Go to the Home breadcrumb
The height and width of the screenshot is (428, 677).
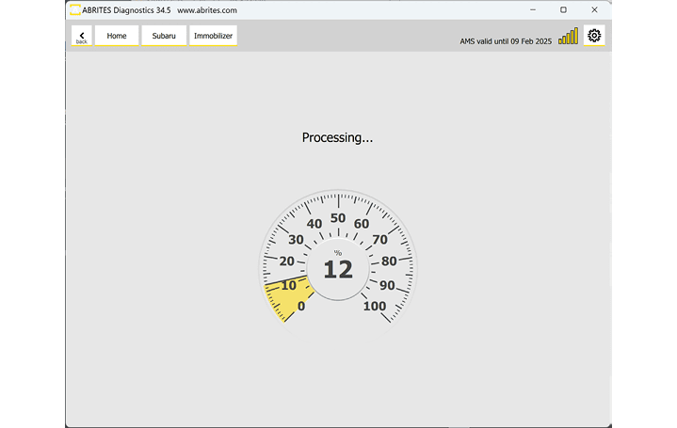point(117,36)
